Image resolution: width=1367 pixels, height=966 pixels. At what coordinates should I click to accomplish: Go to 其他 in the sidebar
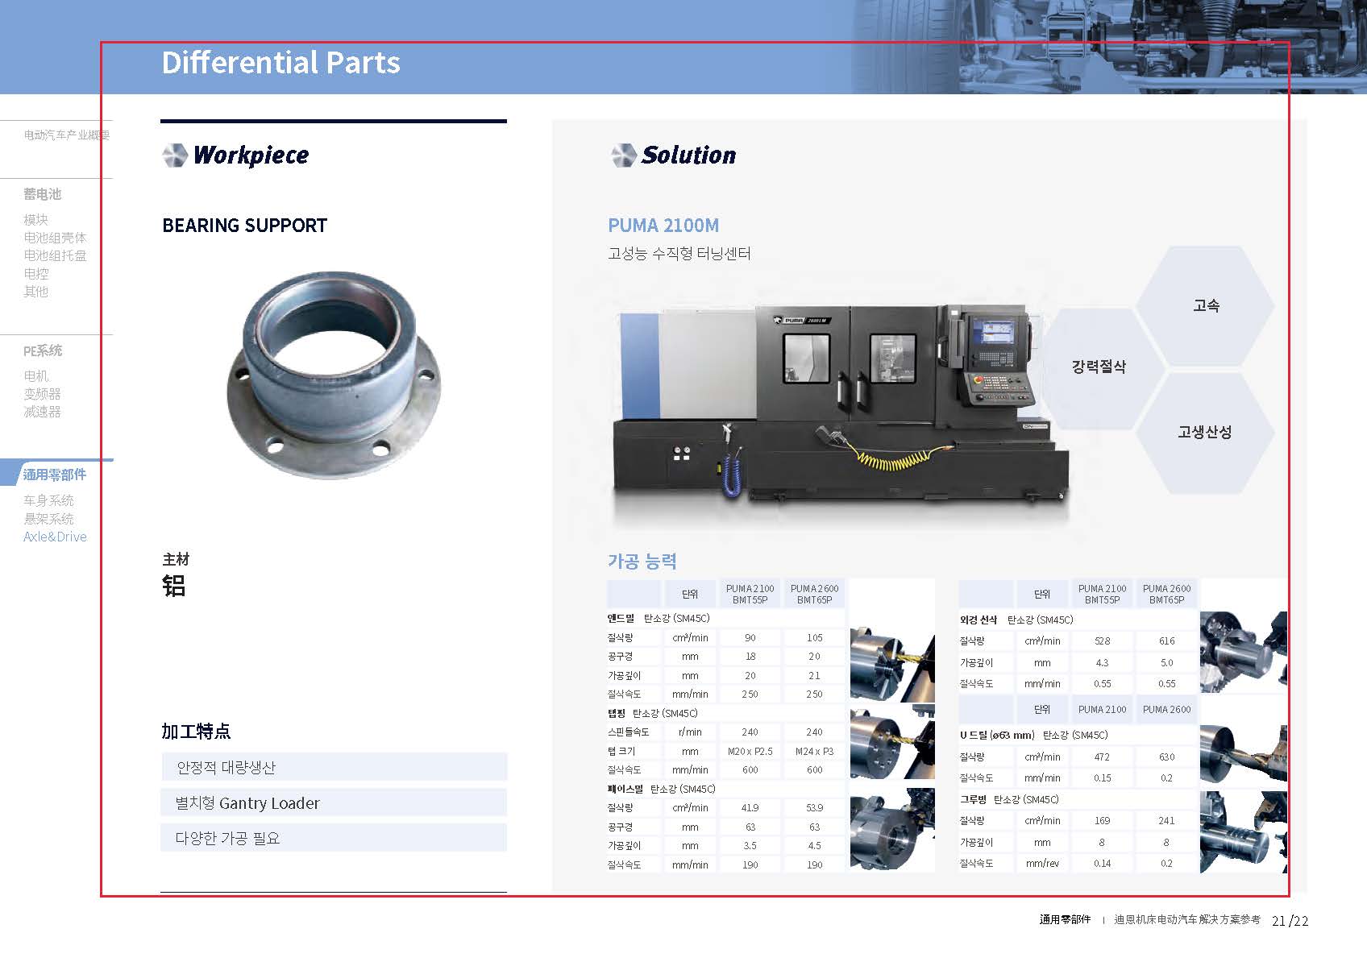tap(35, 292)
